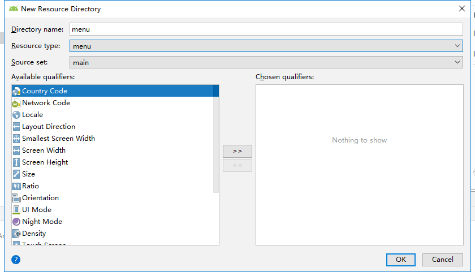Click the Density qualifier icon
The width and height of the screenshot is (475, 276).
pyautogui.click(x=16, y=234)
